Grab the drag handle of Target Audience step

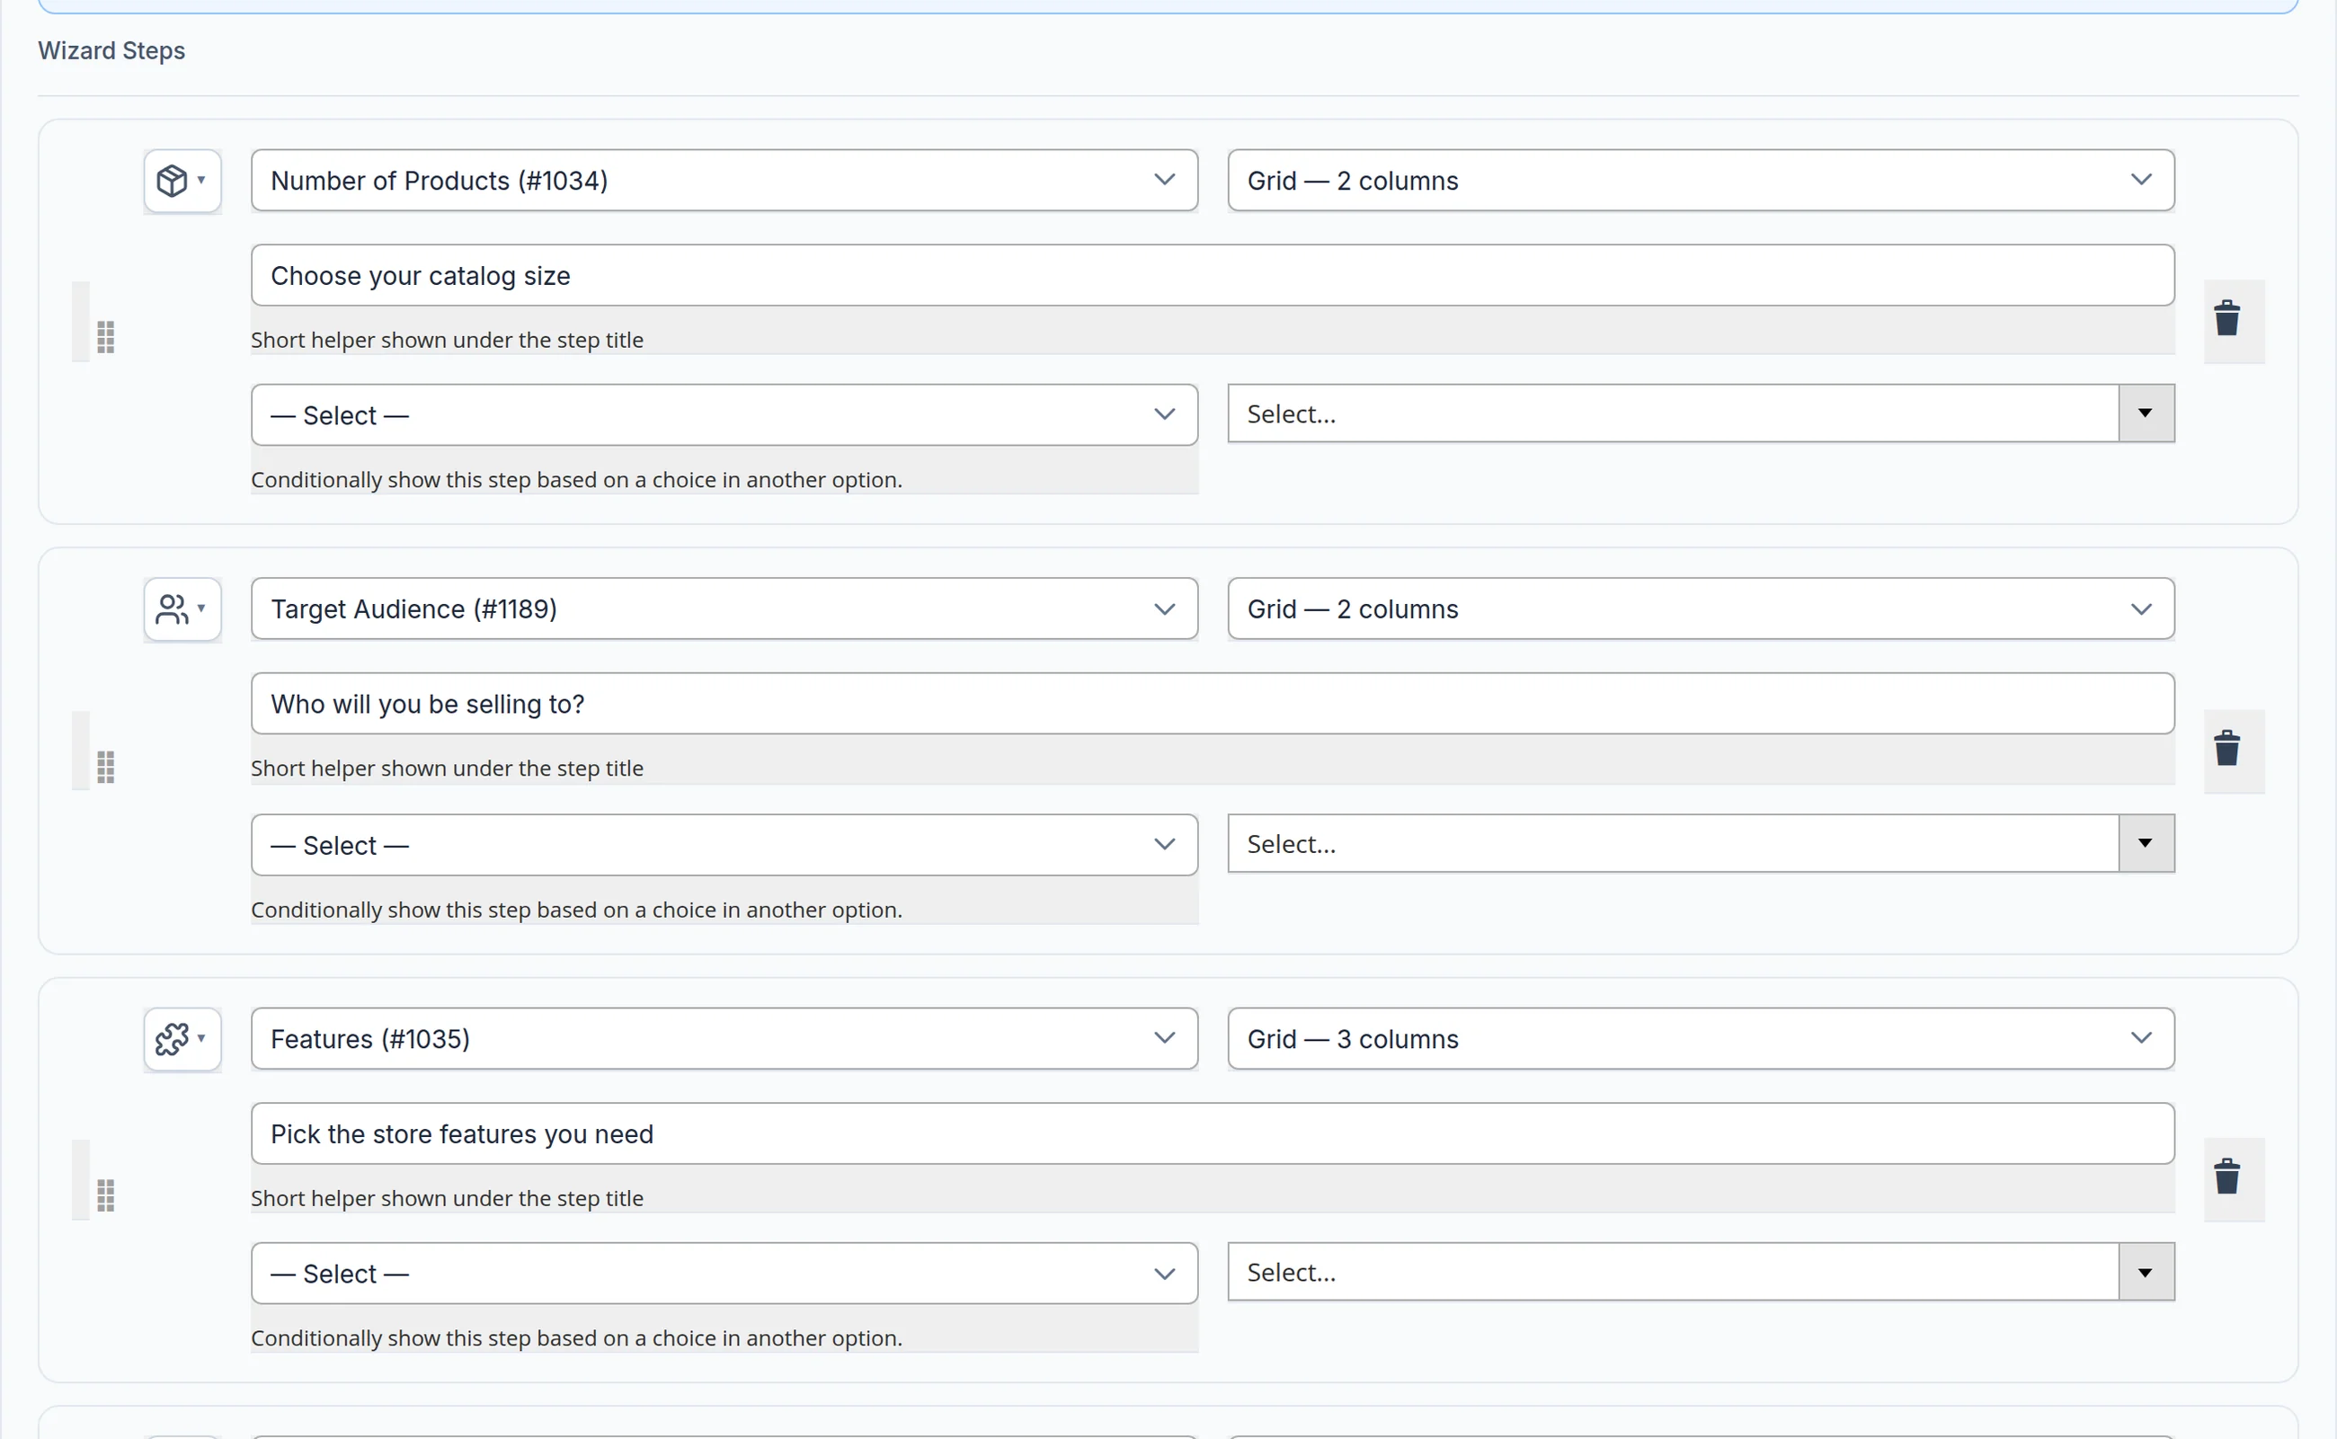point(106,767)
